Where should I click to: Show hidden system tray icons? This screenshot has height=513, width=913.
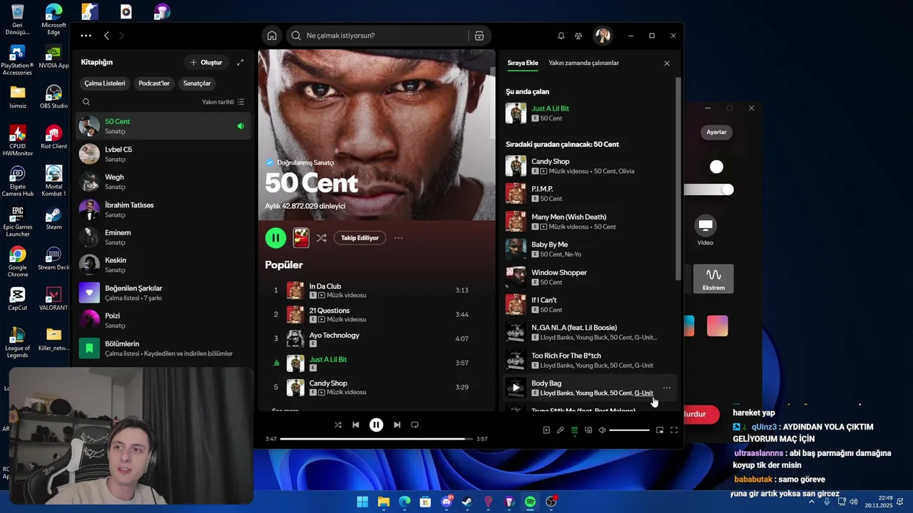tap(811, 502)
